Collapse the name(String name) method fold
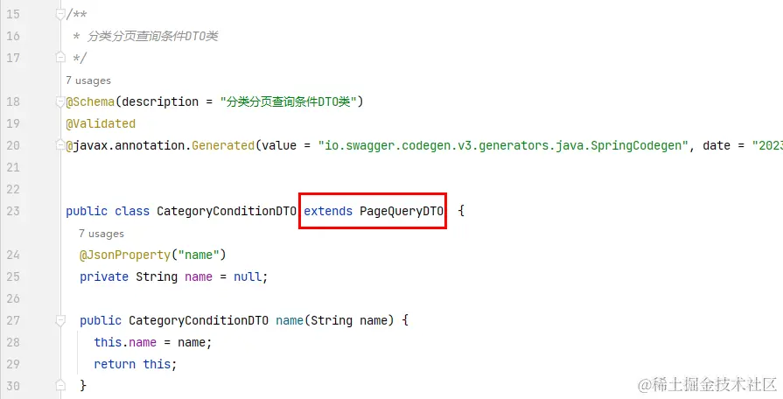 [x=60, y=320]
